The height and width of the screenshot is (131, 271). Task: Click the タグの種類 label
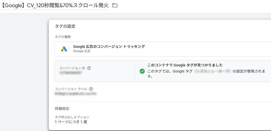click(62, 37)
